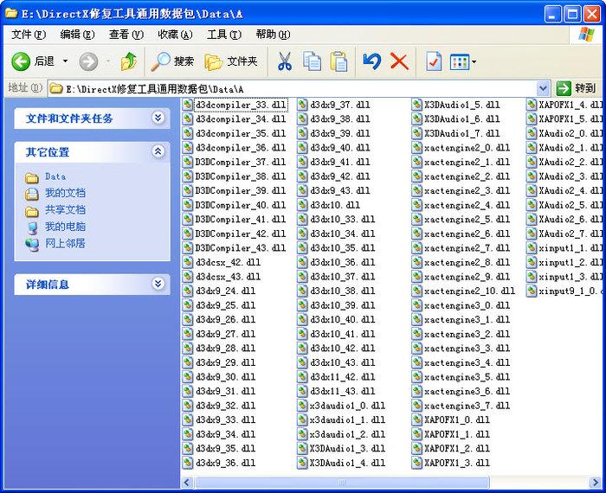This screenshot has width=606, height=493.
Task: Click the horizontal scrollbar thumb
Action: [x=342, y=483]
